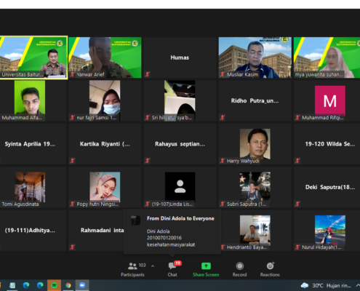The image size is (360, 291).
Task: Select Subri Saputra photo tile
Action: tap(255, 187)
